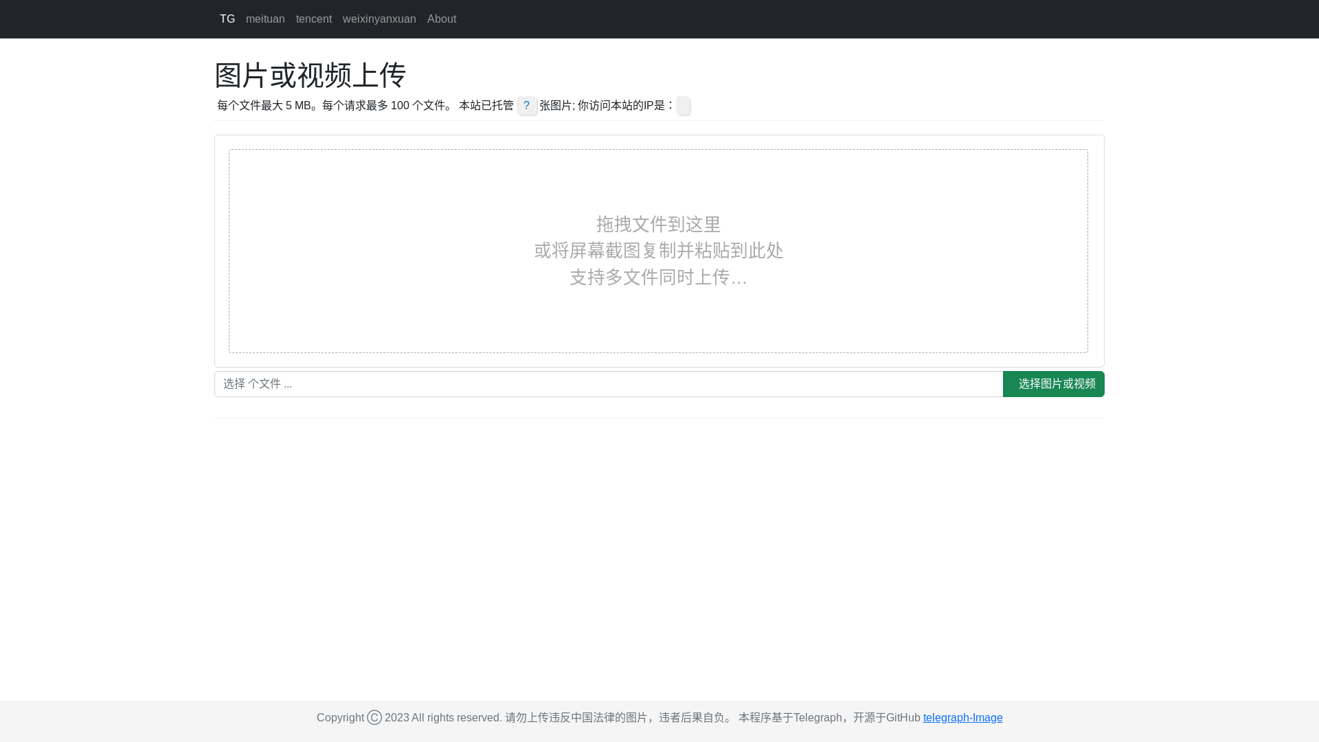Viewport: 1319px width, 742px height.
Task: Click the green 选择图片或视频 button
Action: click(x=1054, y=384)
